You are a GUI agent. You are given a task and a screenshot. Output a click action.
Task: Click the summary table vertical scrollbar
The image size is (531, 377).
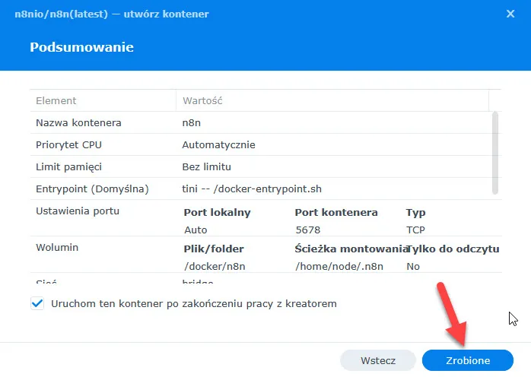(x=496, y=152)
